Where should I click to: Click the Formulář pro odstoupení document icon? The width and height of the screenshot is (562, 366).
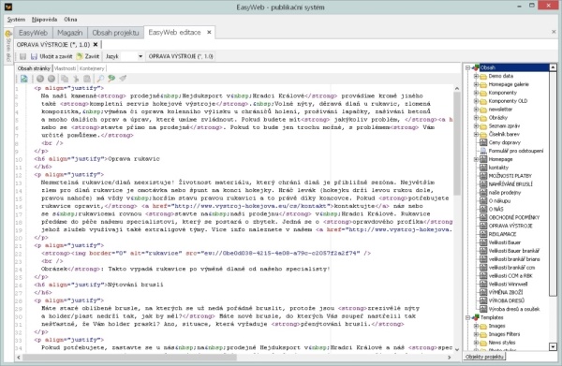pyautogui.click(x=483, y=151)
